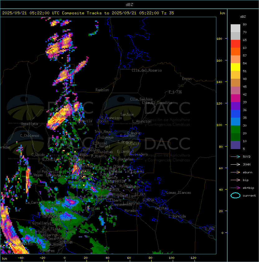Screen dimensions: 259x262
Task: Click the 'Chapanay' map label
Action: (121, 166)
